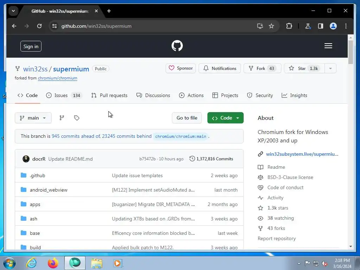Click the Notifications button

click(220, 69)
